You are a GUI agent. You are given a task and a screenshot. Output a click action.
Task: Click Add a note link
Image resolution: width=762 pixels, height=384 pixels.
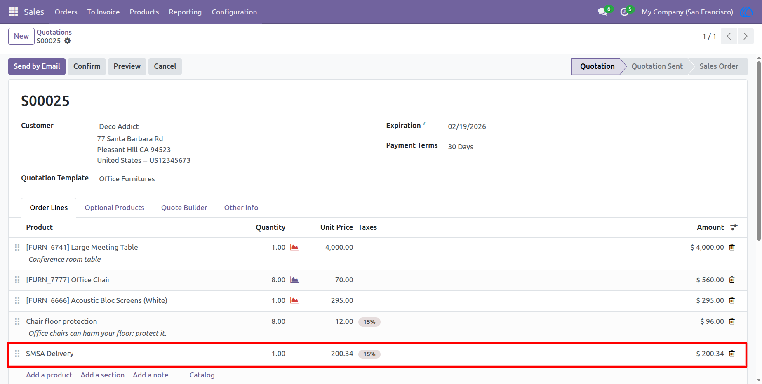pos(151,375)
